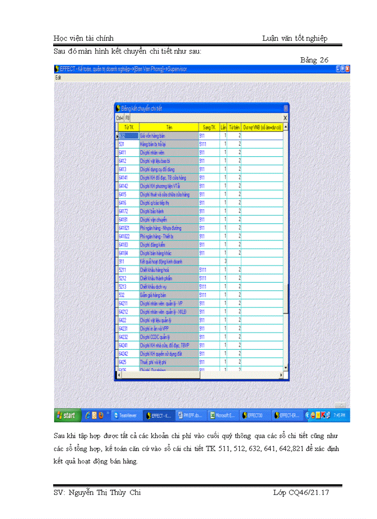
Task: Click the orange quick launch icon beside Internet Explorer
Action: (x=94, y=415)
